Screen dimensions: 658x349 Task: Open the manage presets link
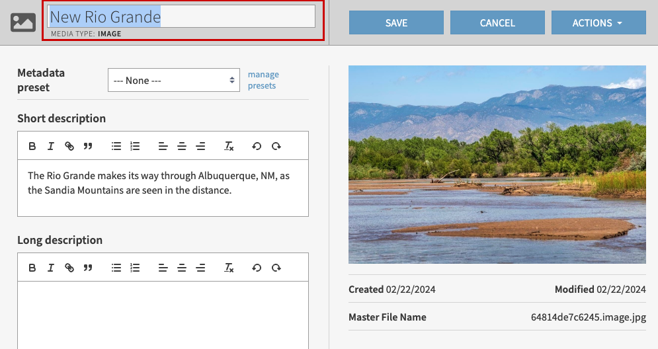(x=263, y=80)
